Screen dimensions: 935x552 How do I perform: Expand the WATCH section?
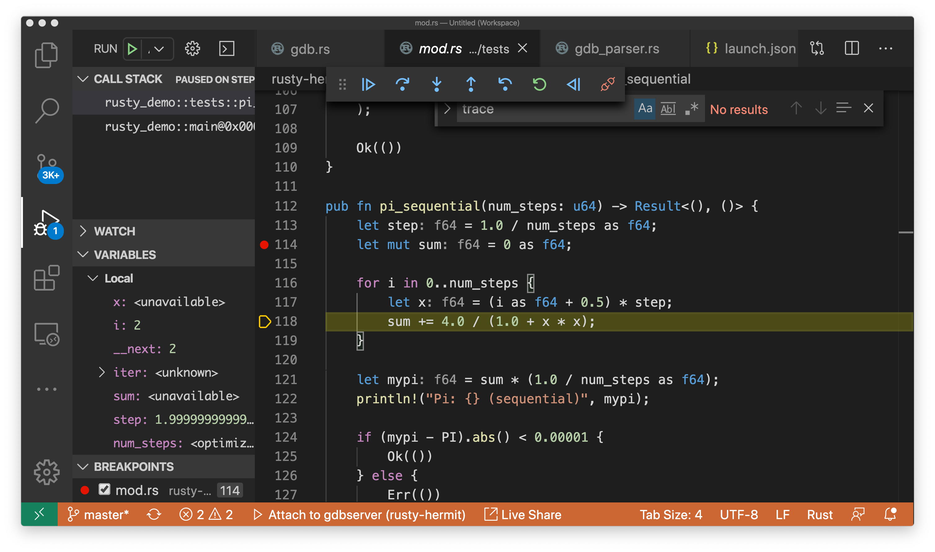(x=115, y=231)
